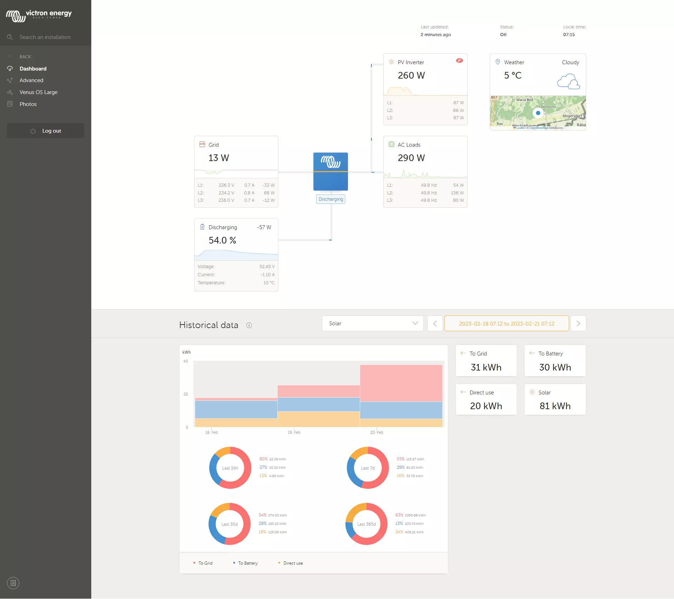Screen dimensions: 674x599
Task: Open the Solar historical data dropdown
Action: coord(372,323)
